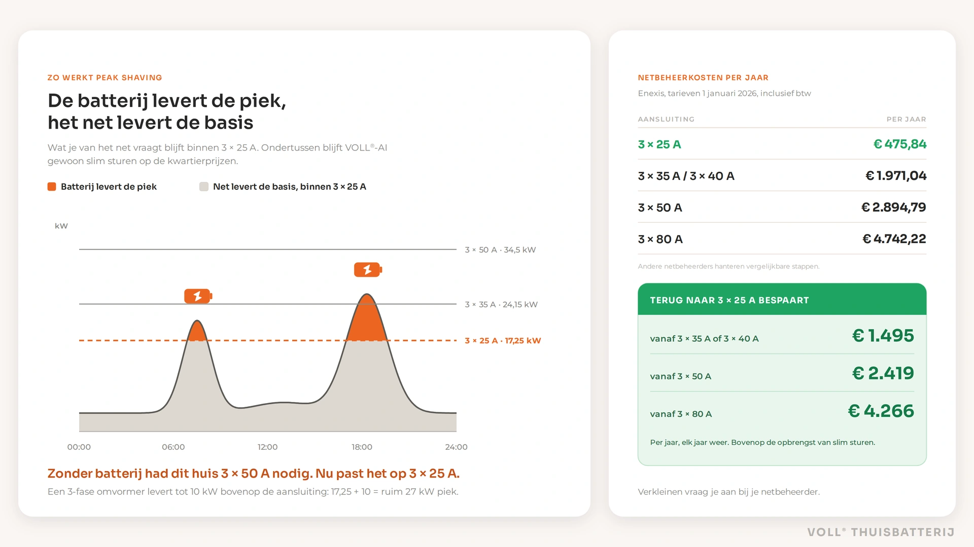
Task: Click the € 1.495 savings amount
Action: pyautogui.click(x=883, y=335)
